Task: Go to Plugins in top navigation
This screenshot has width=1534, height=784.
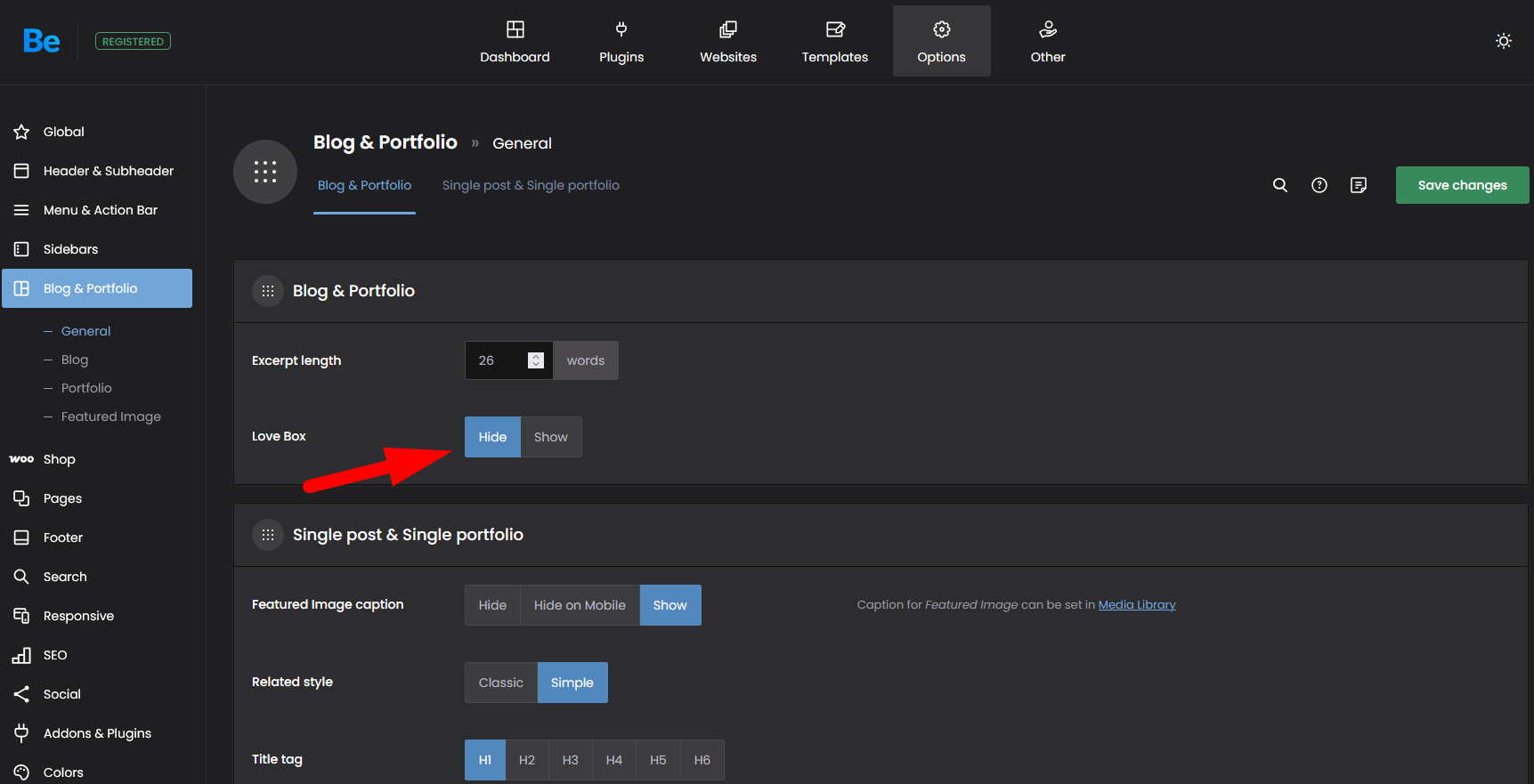Action: [x=621, y=42]
